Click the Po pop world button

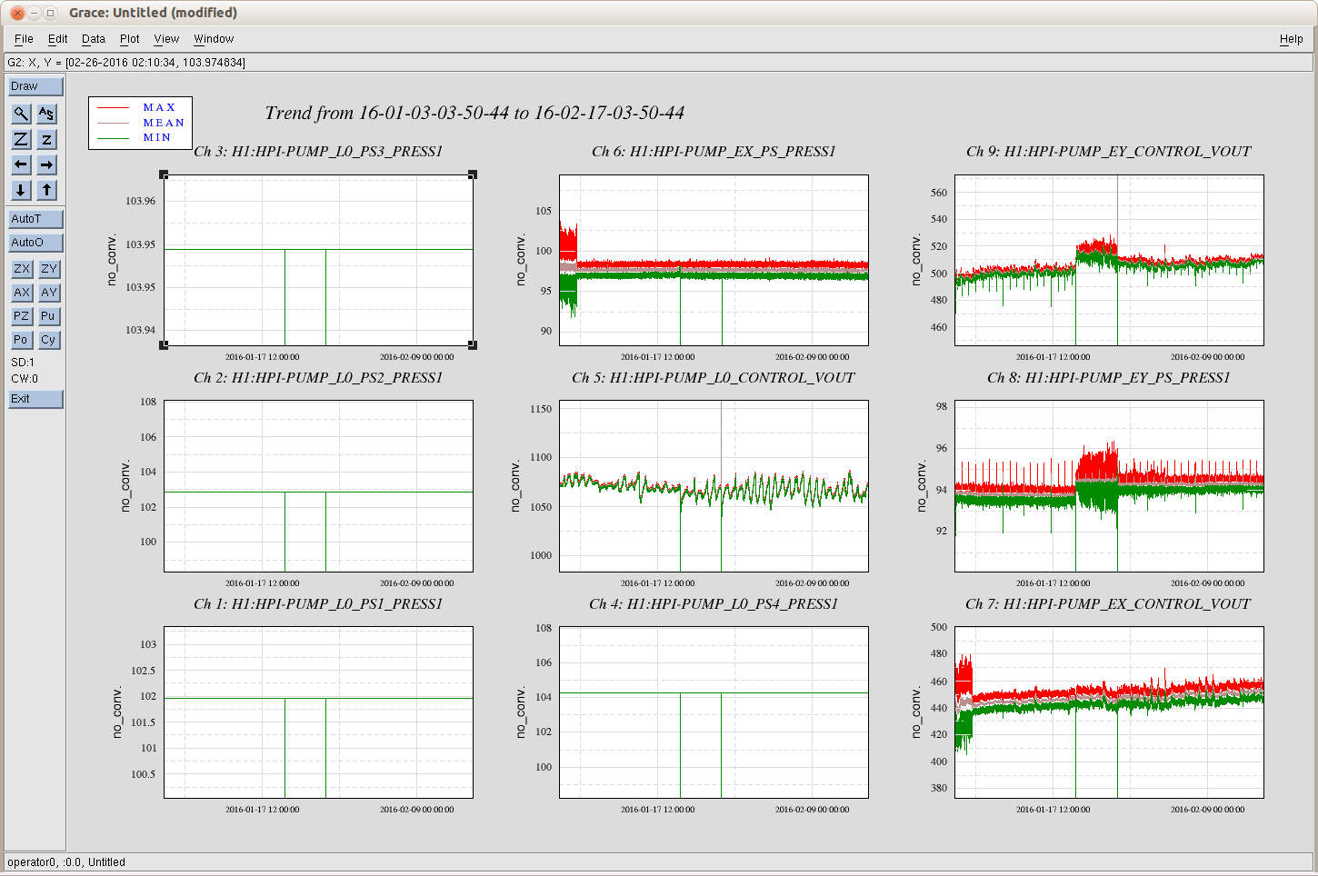point(21,340)
